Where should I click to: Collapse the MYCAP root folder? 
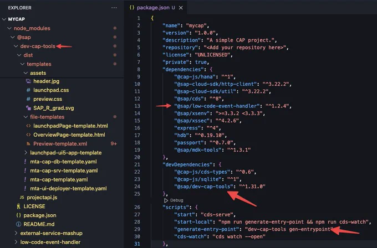click(4, 19)
